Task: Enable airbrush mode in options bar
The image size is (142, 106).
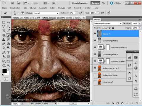Action: click(x=102, y=13)
